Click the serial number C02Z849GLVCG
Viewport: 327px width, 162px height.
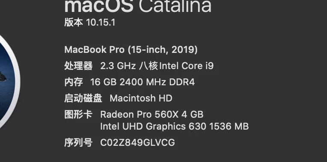coord(137,143)
